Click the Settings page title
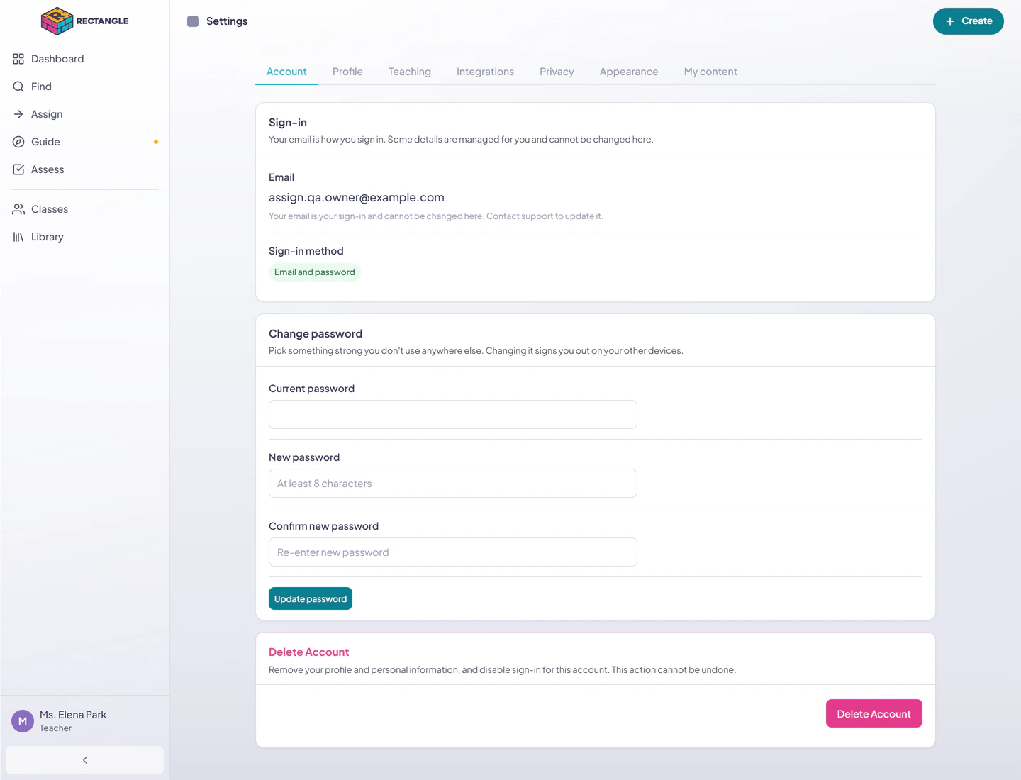 tap(227, 21)
